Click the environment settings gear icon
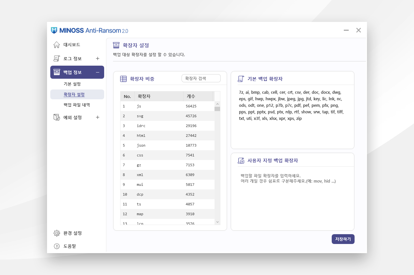414x275 pixels. click(x=56, y=233)
